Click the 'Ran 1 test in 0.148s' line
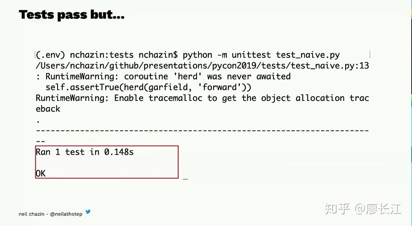 84,152
